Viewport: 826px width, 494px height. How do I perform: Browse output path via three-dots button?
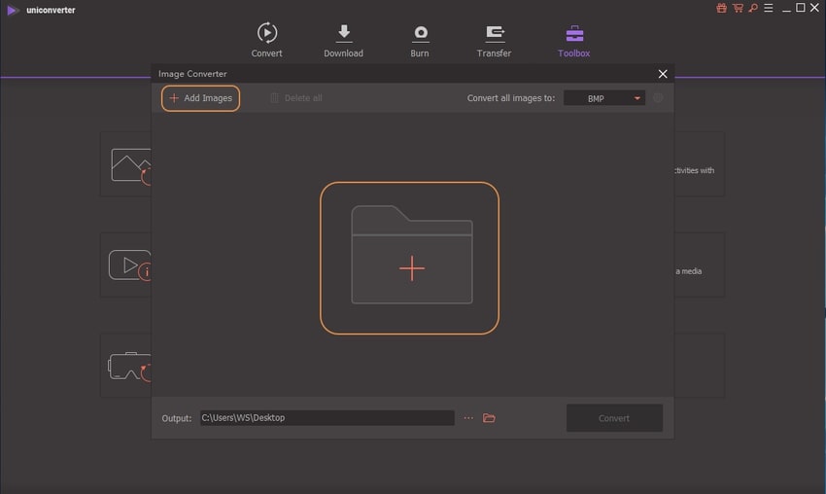point(468,418)
